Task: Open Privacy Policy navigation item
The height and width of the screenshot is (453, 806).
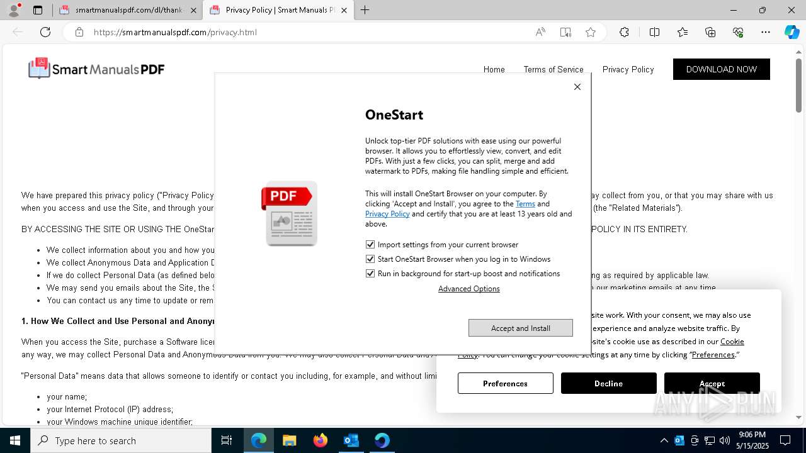Action: point(628,69)
